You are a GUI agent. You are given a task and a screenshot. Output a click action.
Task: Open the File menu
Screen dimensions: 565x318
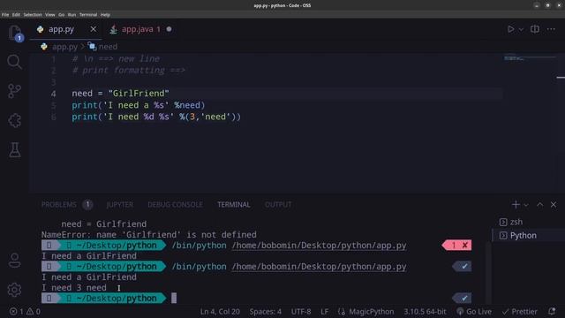[5, 15]
